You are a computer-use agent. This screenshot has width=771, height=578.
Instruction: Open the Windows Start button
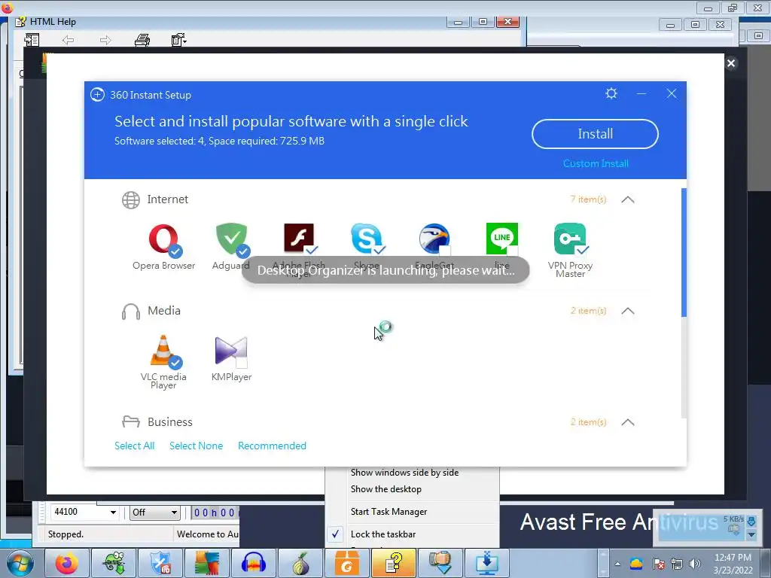click(20, 564)
